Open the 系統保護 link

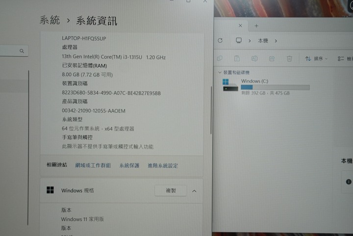[x=129, y=165]
